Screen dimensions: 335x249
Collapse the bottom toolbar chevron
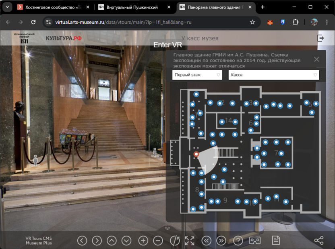click(167, 228)
